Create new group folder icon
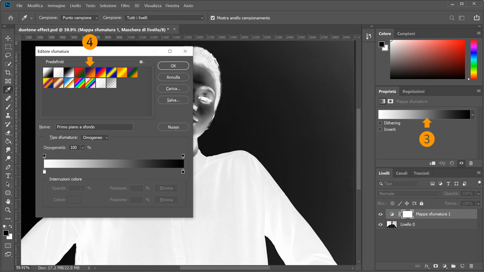This screenshot has height=272, width=484. [x=453, y=266]
